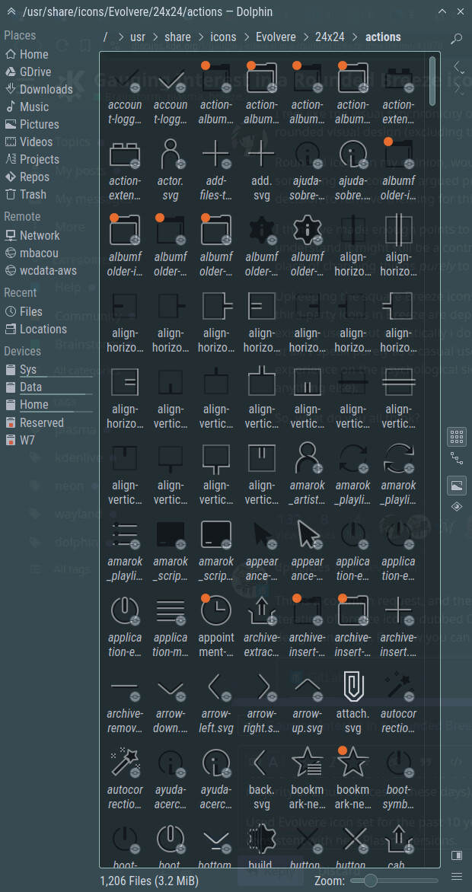Toggle the show previews button
The image size is (472, 892).
click(x=457, y=485)
